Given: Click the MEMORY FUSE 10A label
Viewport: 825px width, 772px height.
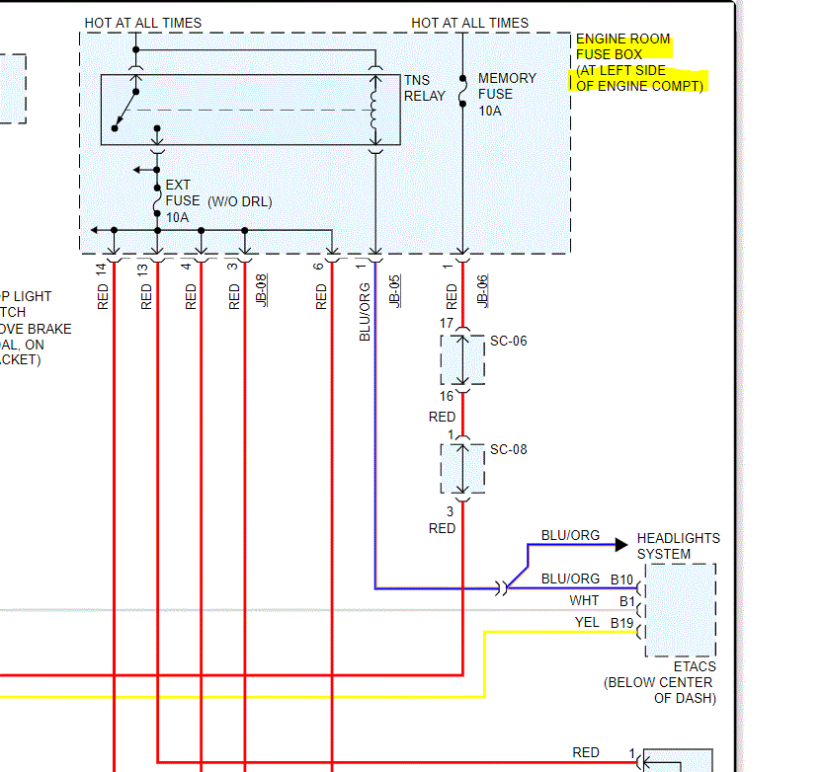Looking at the screenshot, I should tap(507, 94).
